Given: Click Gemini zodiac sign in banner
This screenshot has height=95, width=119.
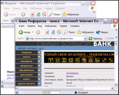Looking at the screenshot, I should pos(64,60).
